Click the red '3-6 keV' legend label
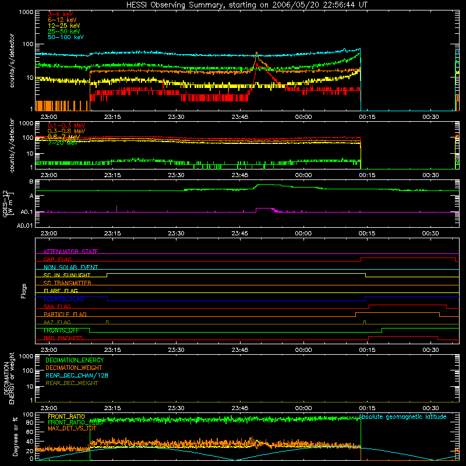This screenshot has width=466, height=466. pos(60,14)
